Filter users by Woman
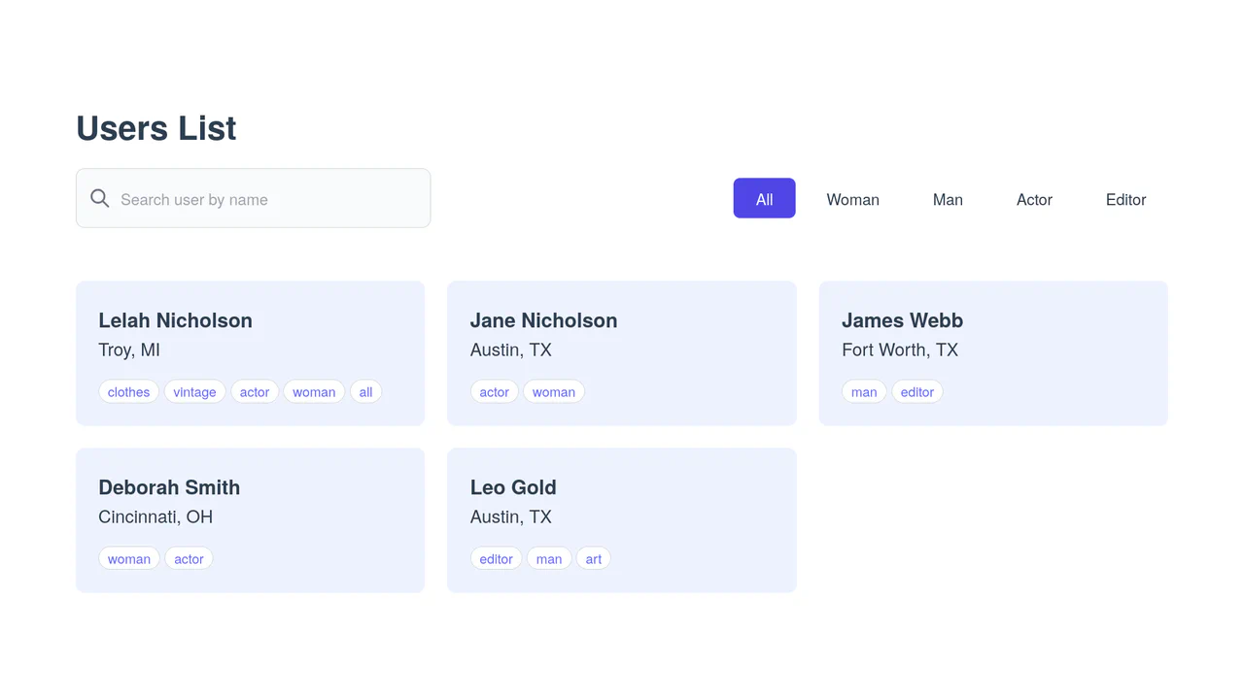Screen dimensions: 1244x699 click(x=852, y=198)
